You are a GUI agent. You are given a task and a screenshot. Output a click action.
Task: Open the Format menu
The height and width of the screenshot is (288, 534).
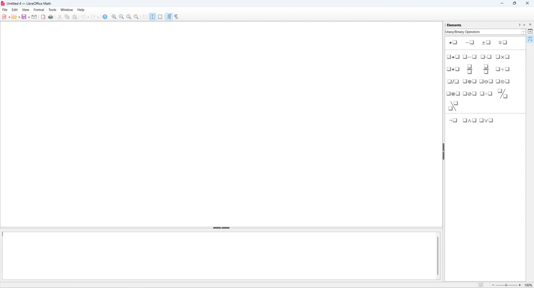coord(39,10)
